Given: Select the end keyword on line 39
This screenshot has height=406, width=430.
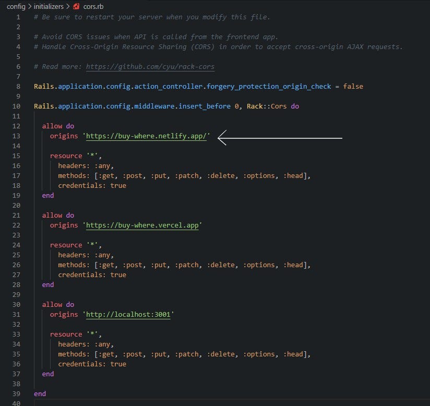Looking at the screenshot, I should pos(40,393).
